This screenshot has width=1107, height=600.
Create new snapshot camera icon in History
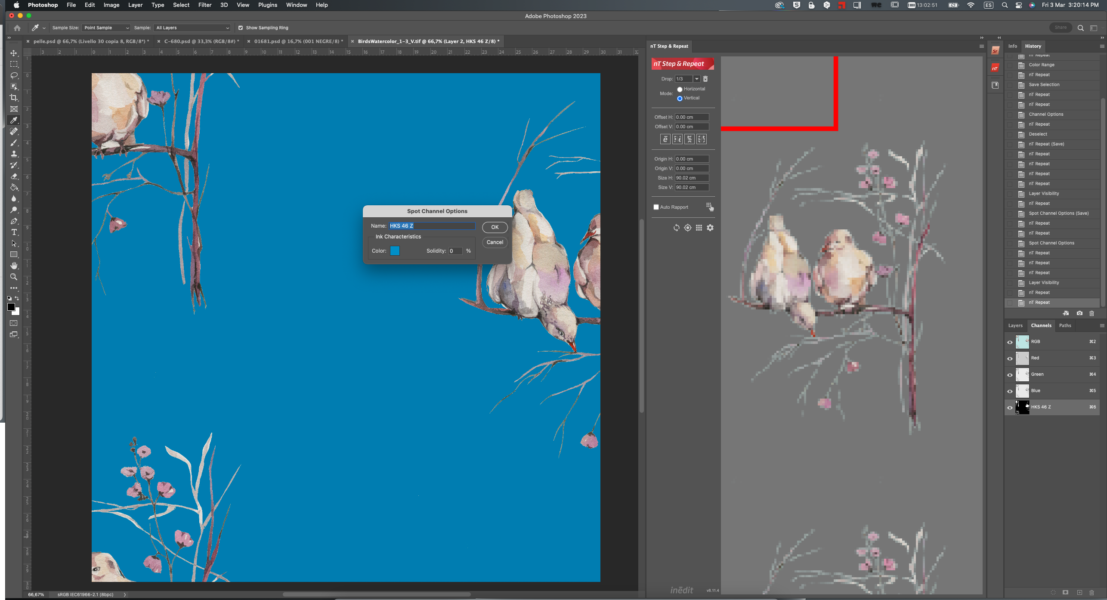(1079, 313)
